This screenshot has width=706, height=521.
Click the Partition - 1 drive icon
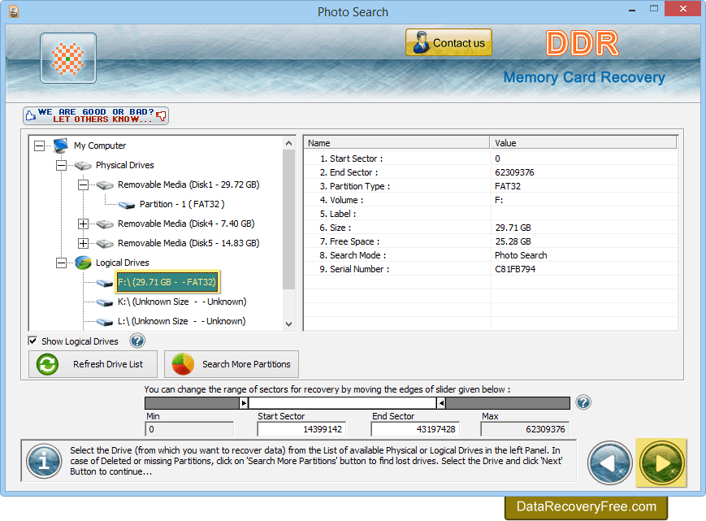coord(127,205)
